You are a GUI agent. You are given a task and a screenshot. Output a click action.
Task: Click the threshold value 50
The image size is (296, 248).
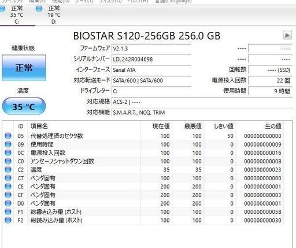230,136
